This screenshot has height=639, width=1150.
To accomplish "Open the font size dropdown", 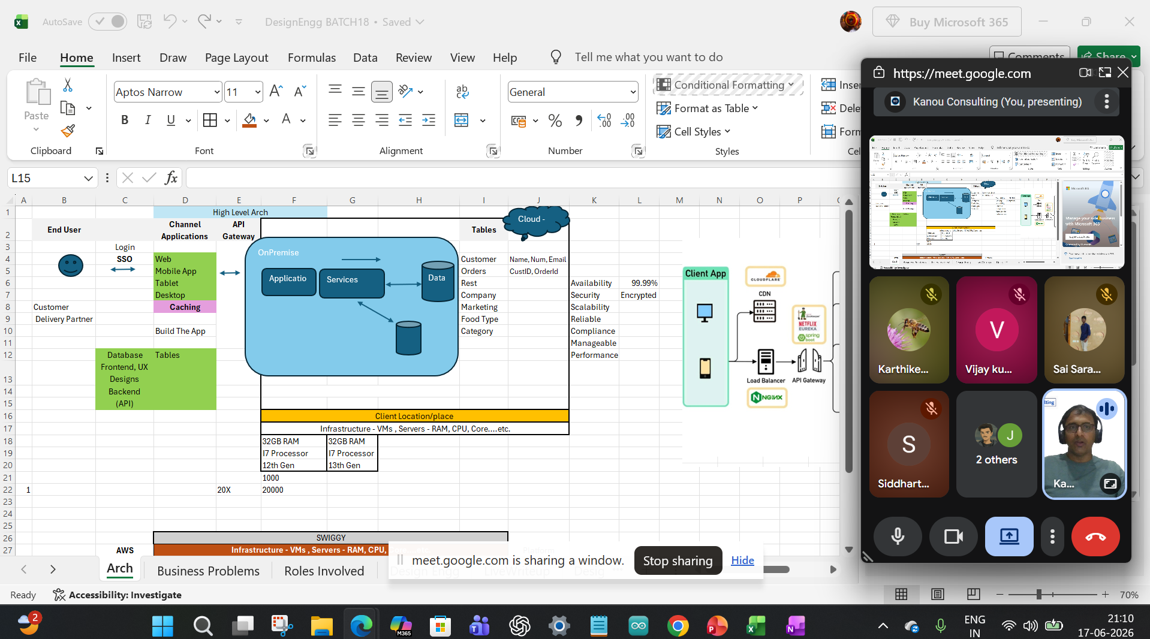I will coord(258,92).
